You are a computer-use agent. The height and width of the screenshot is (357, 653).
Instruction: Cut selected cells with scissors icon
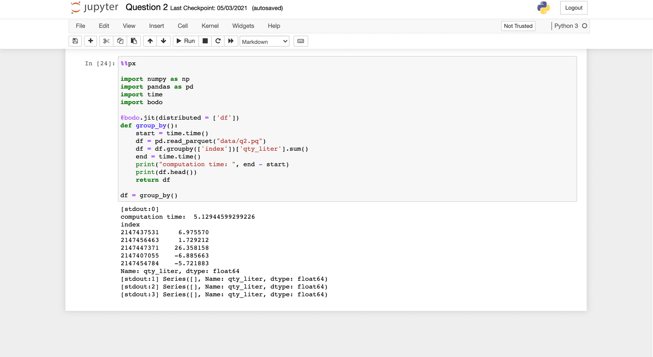pyautogui.click(x=106, y=41)
